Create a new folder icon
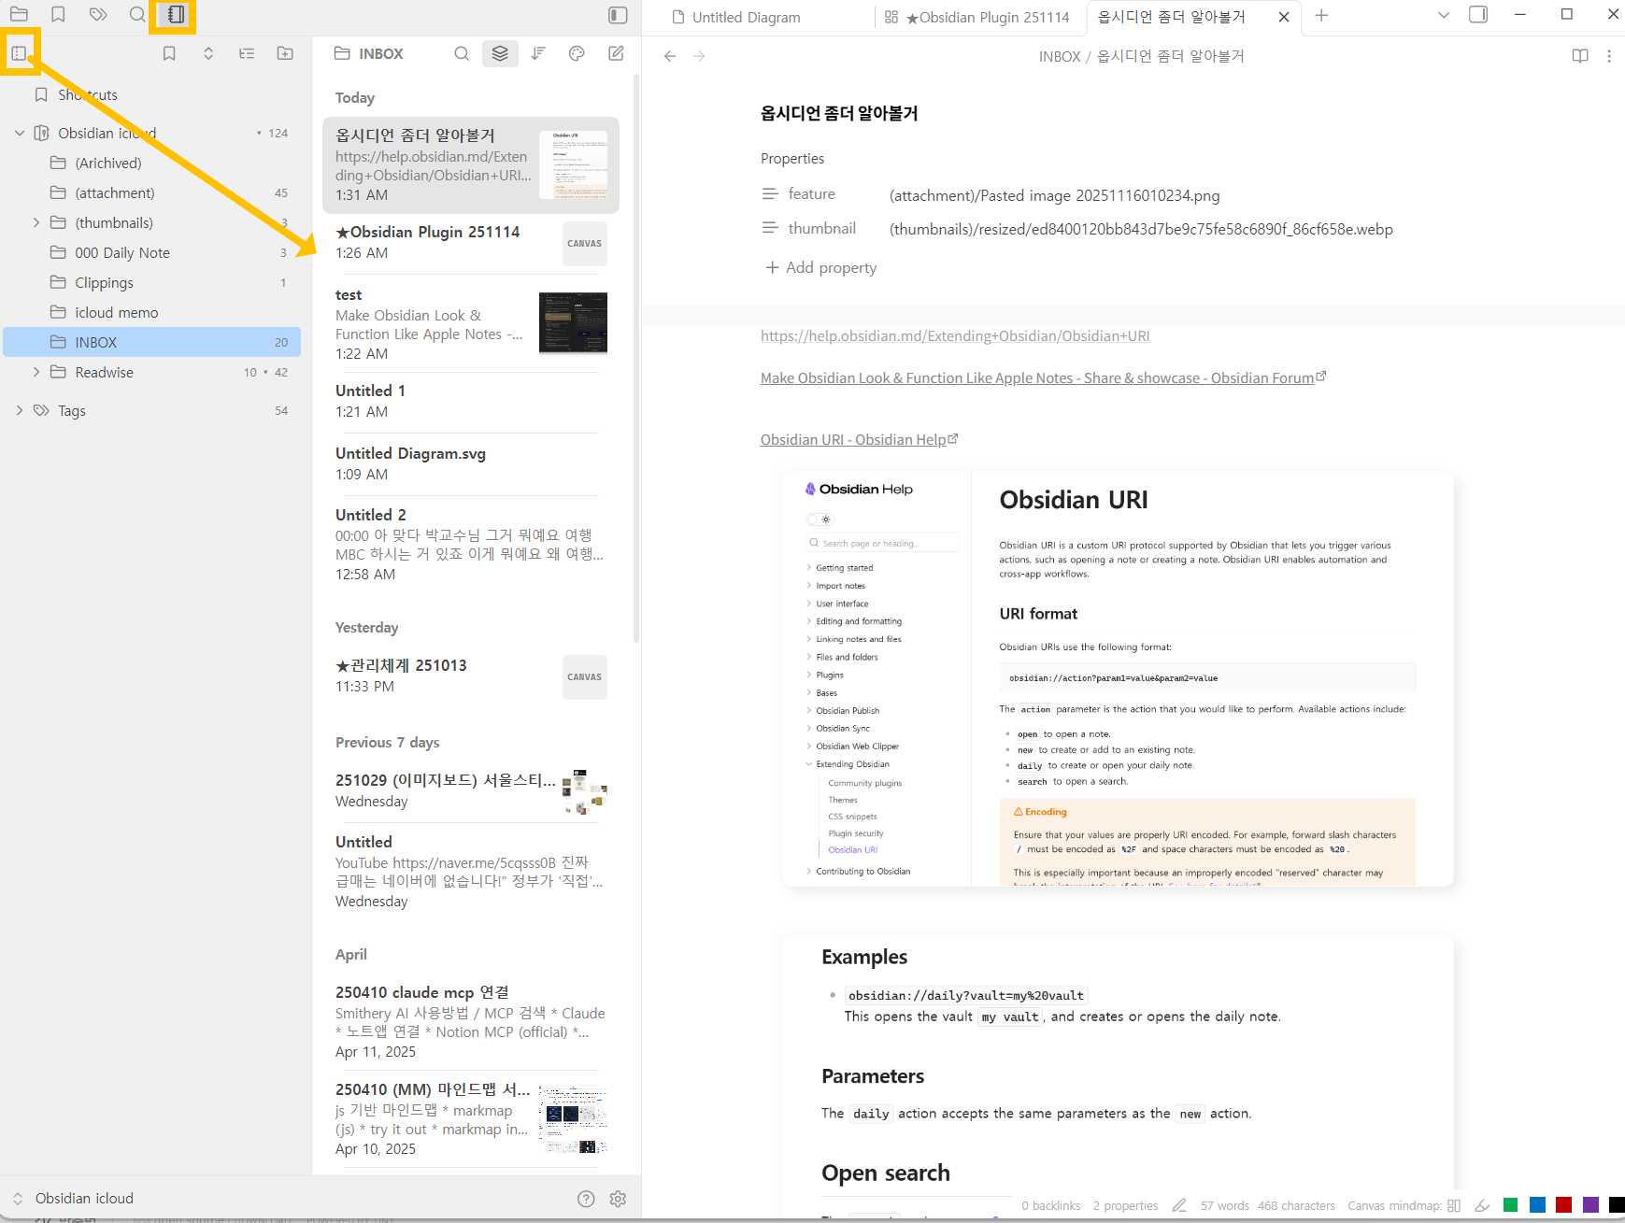 click(285, 53)
